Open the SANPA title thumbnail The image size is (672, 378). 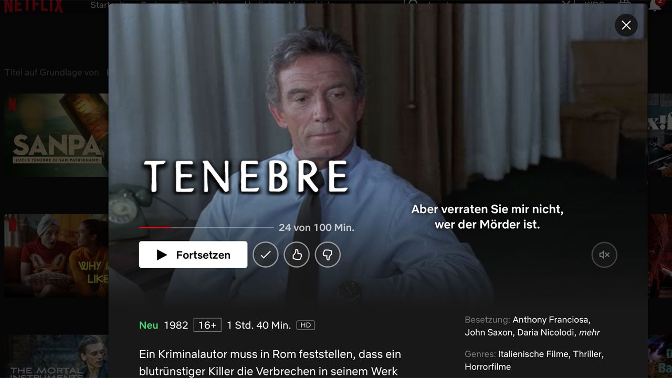(56, 135)
